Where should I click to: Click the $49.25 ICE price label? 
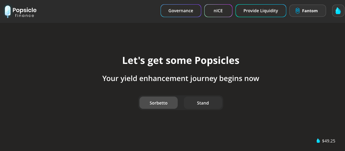(328, 141)
